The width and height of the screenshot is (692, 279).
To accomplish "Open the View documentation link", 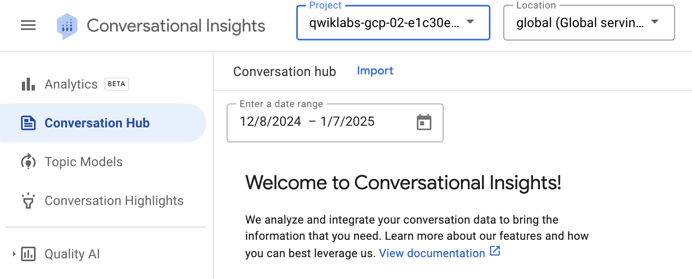I will click(x=432, y=253).
